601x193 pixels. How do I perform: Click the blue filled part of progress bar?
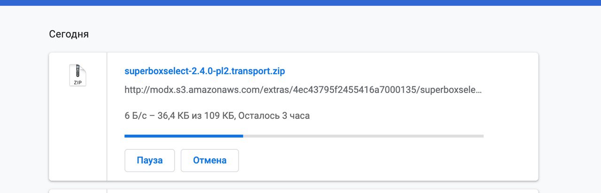(x=184, y=136)
